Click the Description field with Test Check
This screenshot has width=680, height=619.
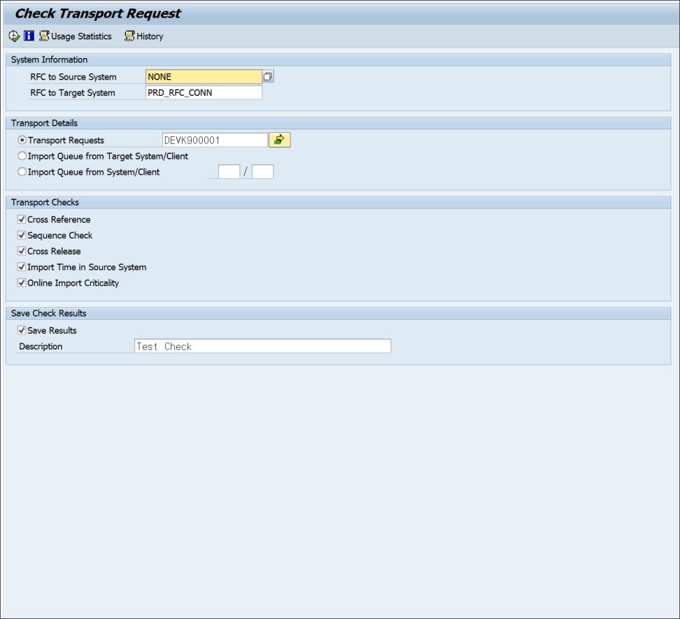(263, 346)
